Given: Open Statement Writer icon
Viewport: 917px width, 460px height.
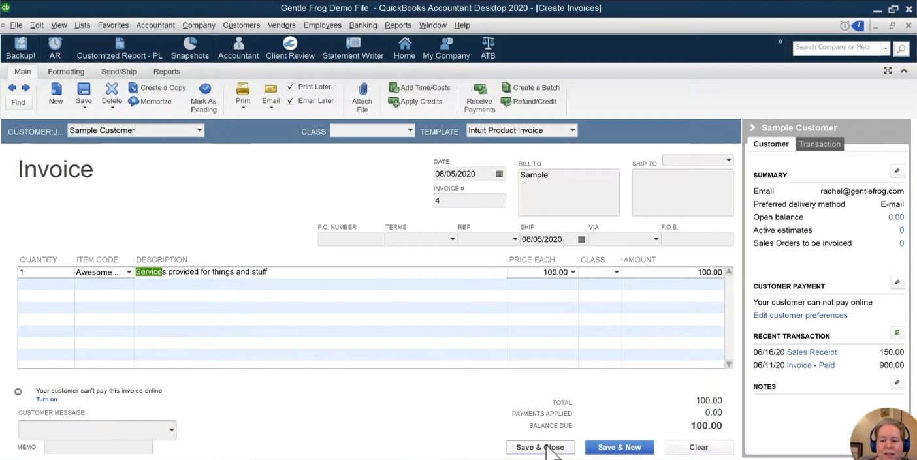Looking at the screenshot, I should click(353, 48).
